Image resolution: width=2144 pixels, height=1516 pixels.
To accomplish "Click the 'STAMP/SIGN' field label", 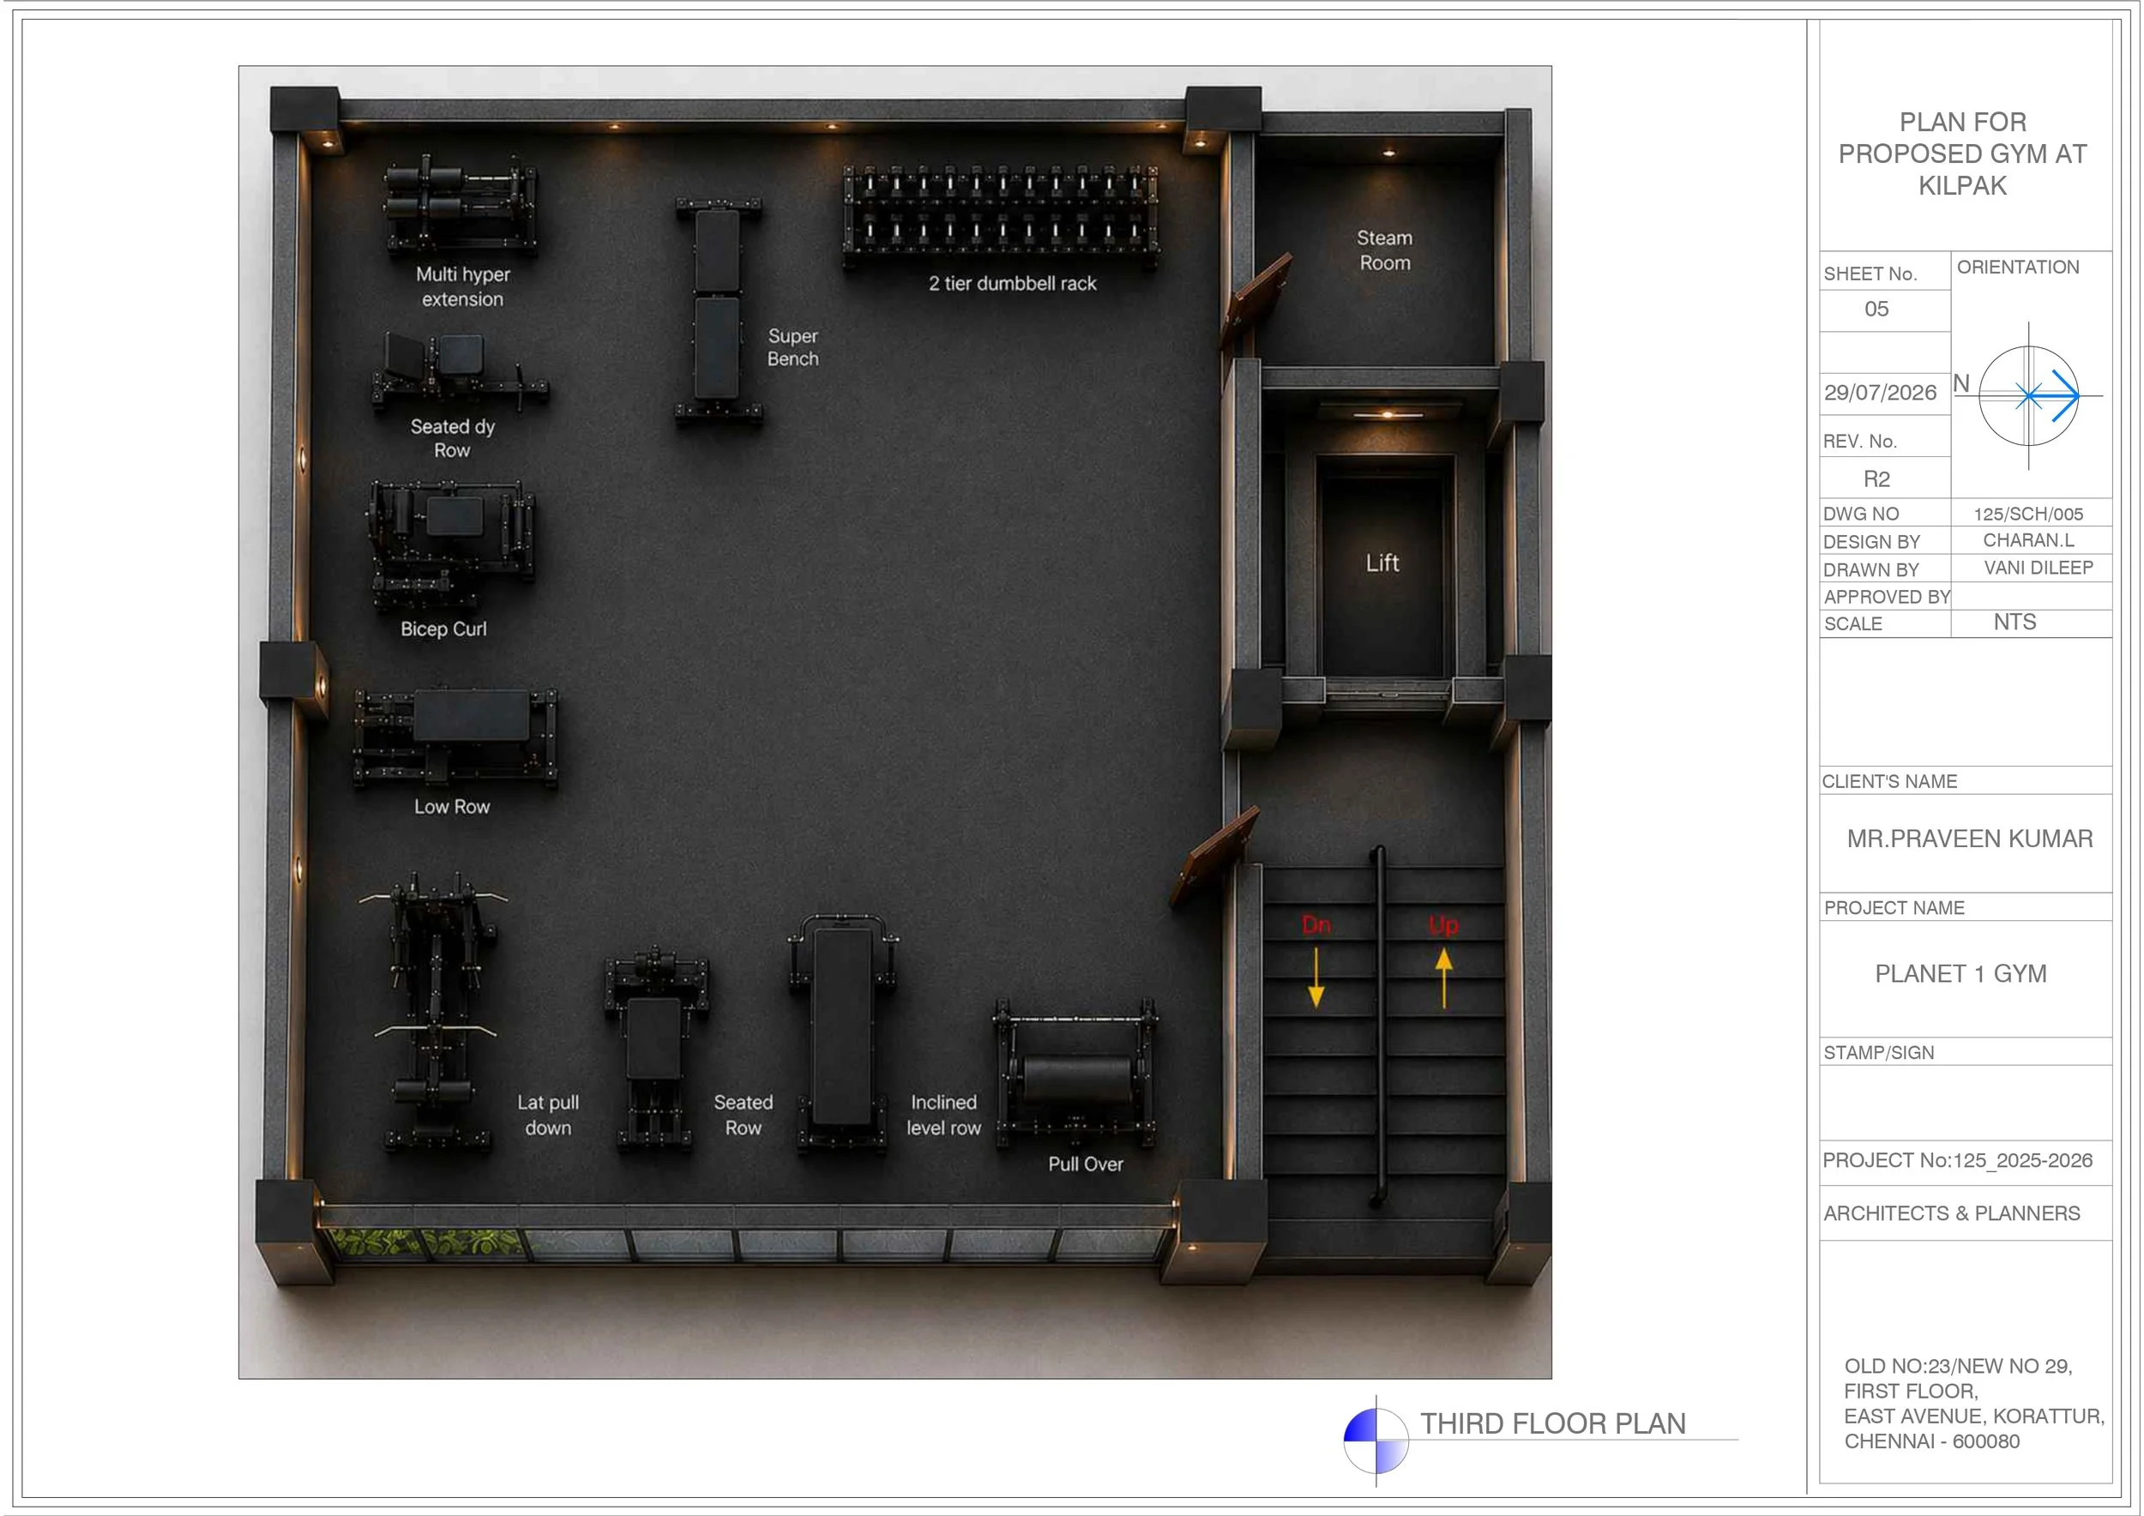I will coord(1879,1053).
